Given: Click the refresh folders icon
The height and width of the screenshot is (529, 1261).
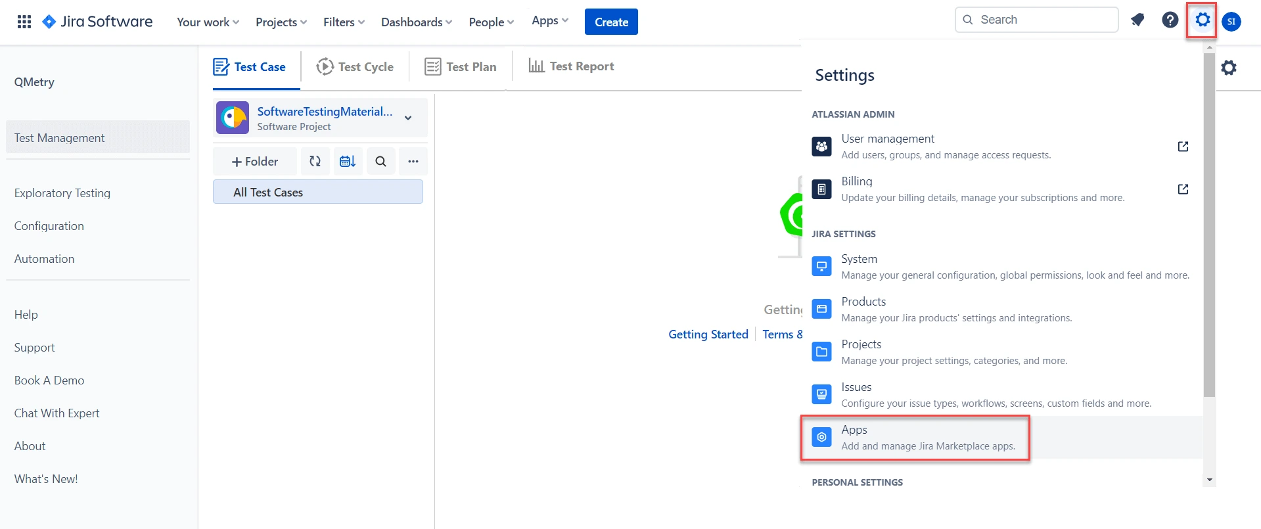Looking at the screenshot, I should (x=315, y=161).
